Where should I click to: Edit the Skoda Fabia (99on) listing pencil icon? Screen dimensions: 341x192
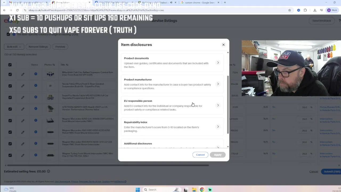(x=23, y=86)
